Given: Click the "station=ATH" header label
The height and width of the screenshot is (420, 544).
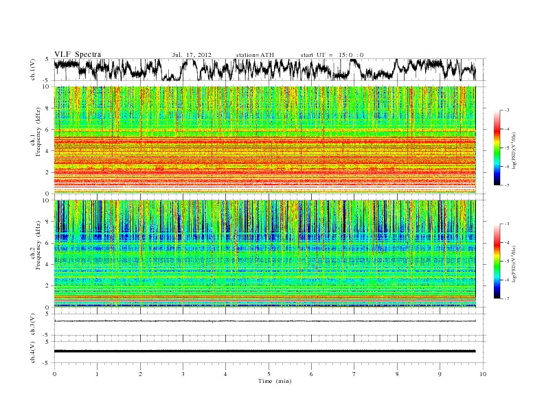Looking at the screenshot, I should pos(255,55).
